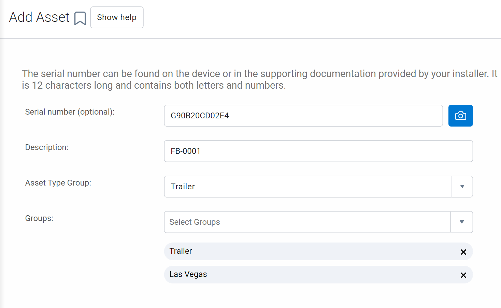The height and width of the screenshot is (308, 501).
Task: Open the Select Groups combo box
Action: pos(307,222)
